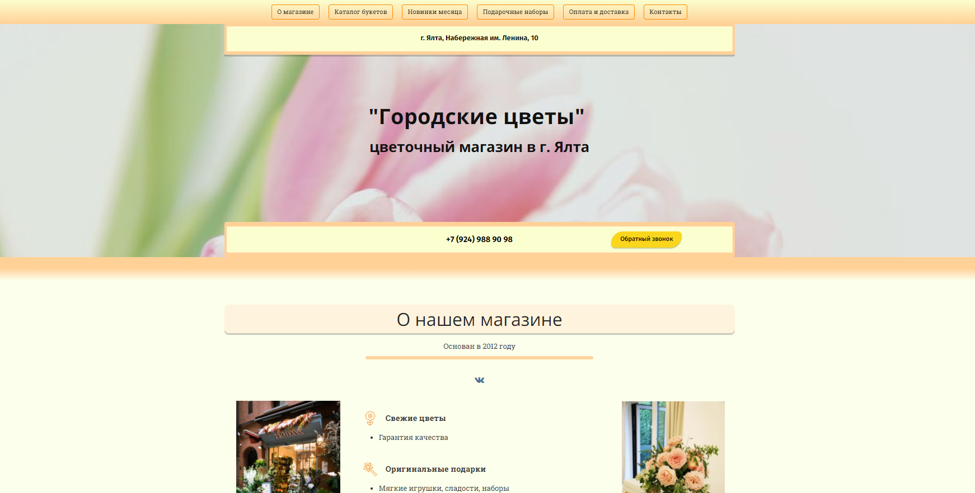The image size is (975, 493).
Task: Go to Каталог букетов
Action: click(x=360, y=12)
